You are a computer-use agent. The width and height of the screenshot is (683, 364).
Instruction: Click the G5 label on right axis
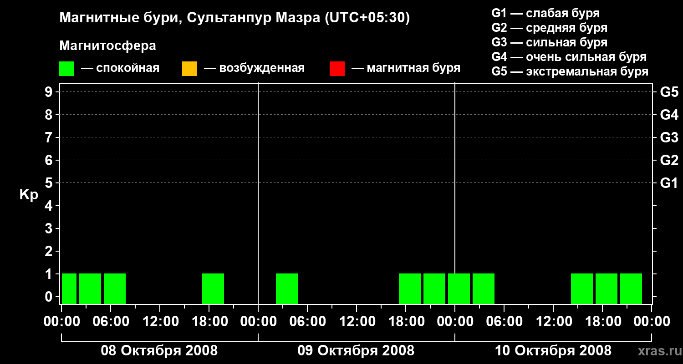pyautogui.click(x=669, y=92)
